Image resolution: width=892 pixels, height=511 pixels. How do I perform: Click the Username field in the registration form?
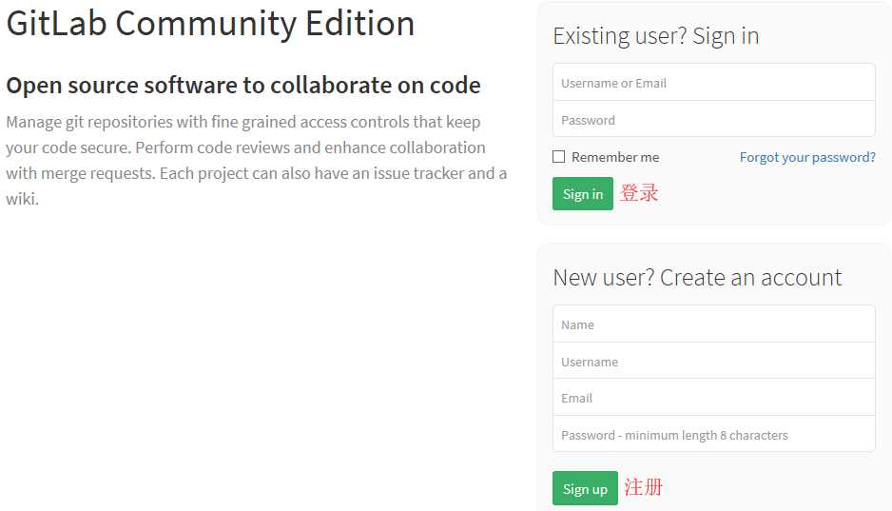[x=713, y=361]
